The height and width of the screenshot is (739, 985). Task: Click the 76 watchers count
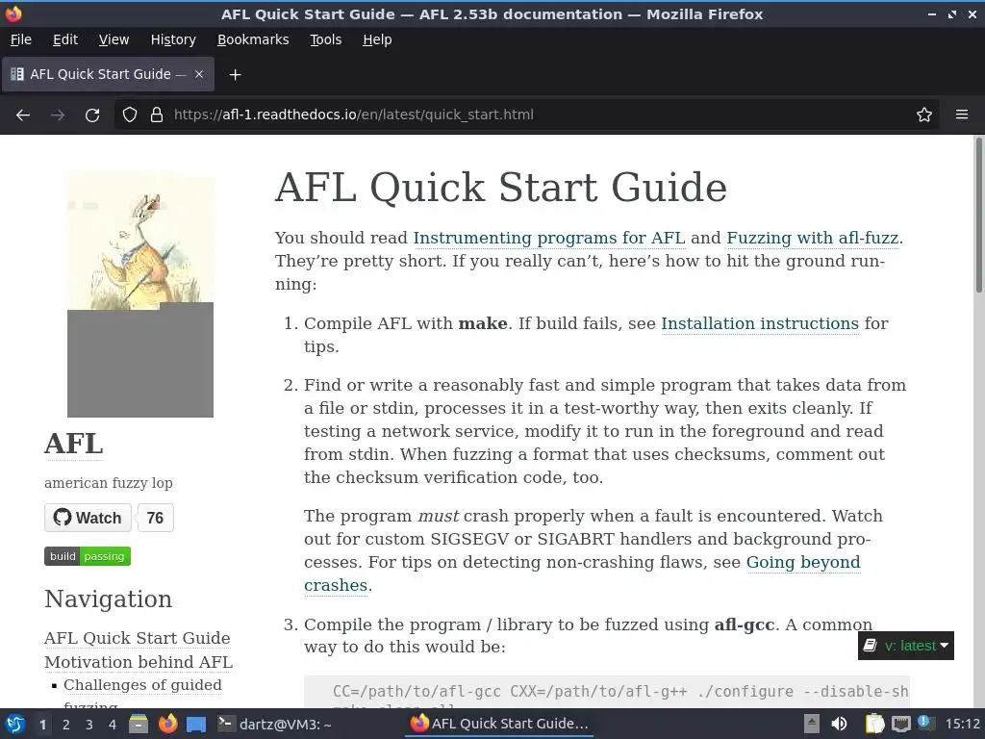(x=155, y=518)
